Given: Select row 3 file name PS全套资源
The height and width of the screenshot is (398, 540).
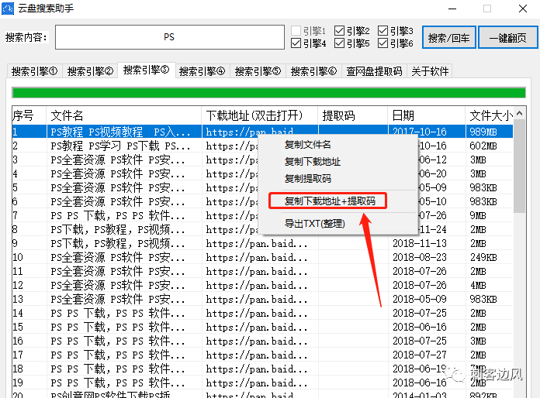Looking at the screenshot, I should (117, 160).
